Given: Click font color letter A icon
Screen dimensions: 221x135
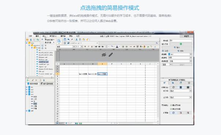Looking at the screenshot, I should point(117,47).
